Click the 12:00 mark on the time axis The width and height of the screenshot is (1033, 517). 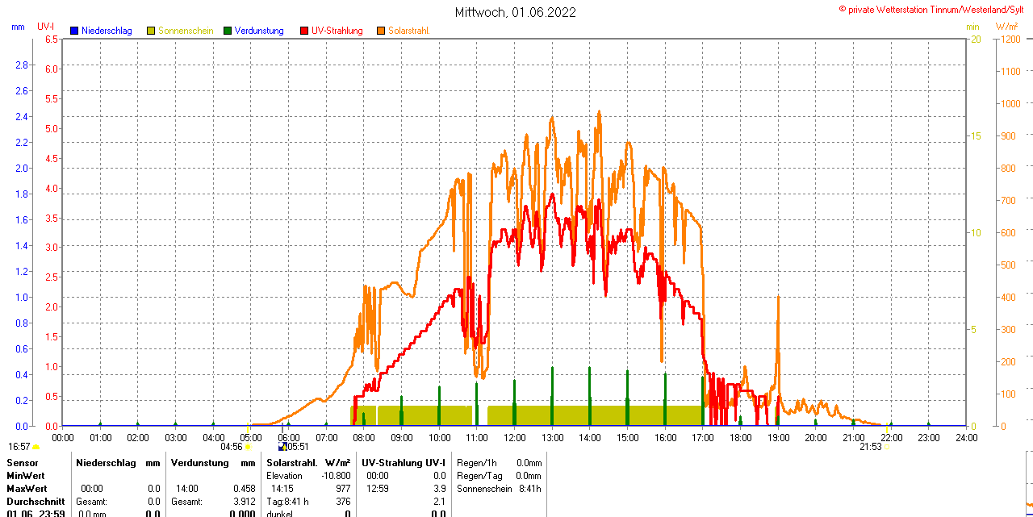(515, 437)
